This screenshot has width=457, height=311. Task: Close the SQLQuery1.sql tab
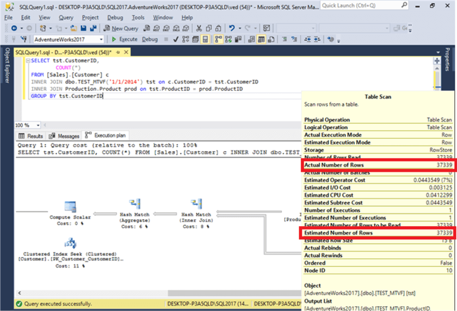click(126, 52)
